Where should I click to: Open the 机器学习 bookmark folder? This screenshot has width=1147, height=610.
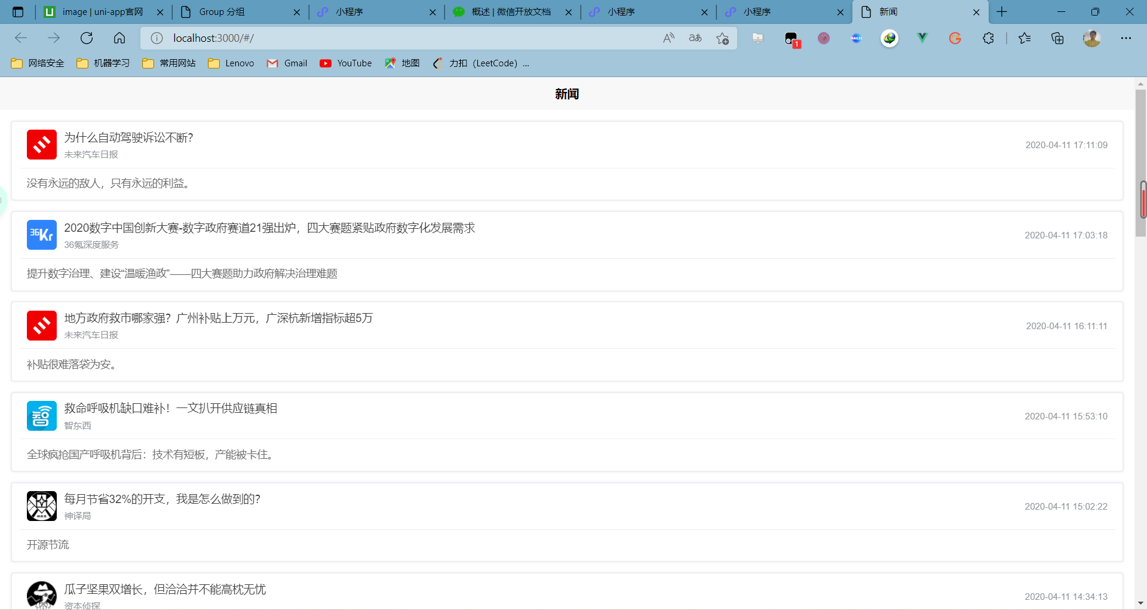point(103,63)
